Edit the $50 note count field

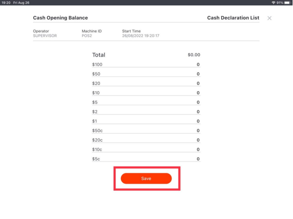coord(146,74)
